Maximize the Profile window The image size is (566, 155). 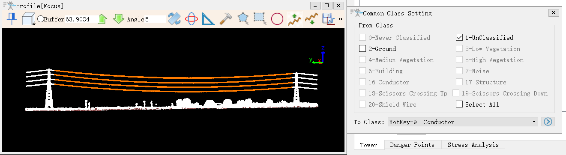coord(327,6)
